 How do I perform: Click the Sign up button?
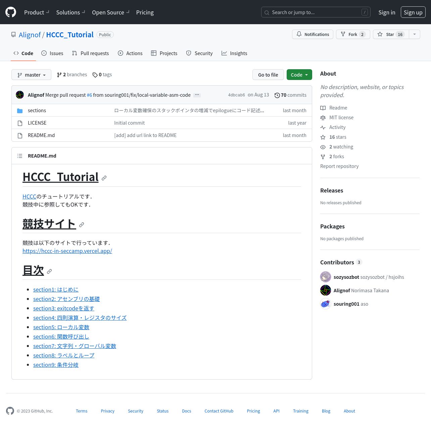point(413,12)
